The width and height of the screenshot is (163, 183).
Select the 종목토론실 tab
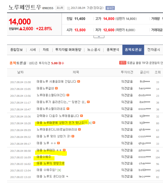[133, 50]
